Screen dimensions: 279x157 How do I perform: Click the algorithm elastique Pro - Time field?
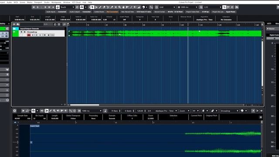pos(204,20)
